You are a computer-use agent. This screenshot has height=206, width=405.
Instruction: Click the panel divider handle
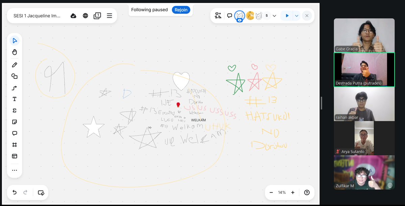point(321,103)
